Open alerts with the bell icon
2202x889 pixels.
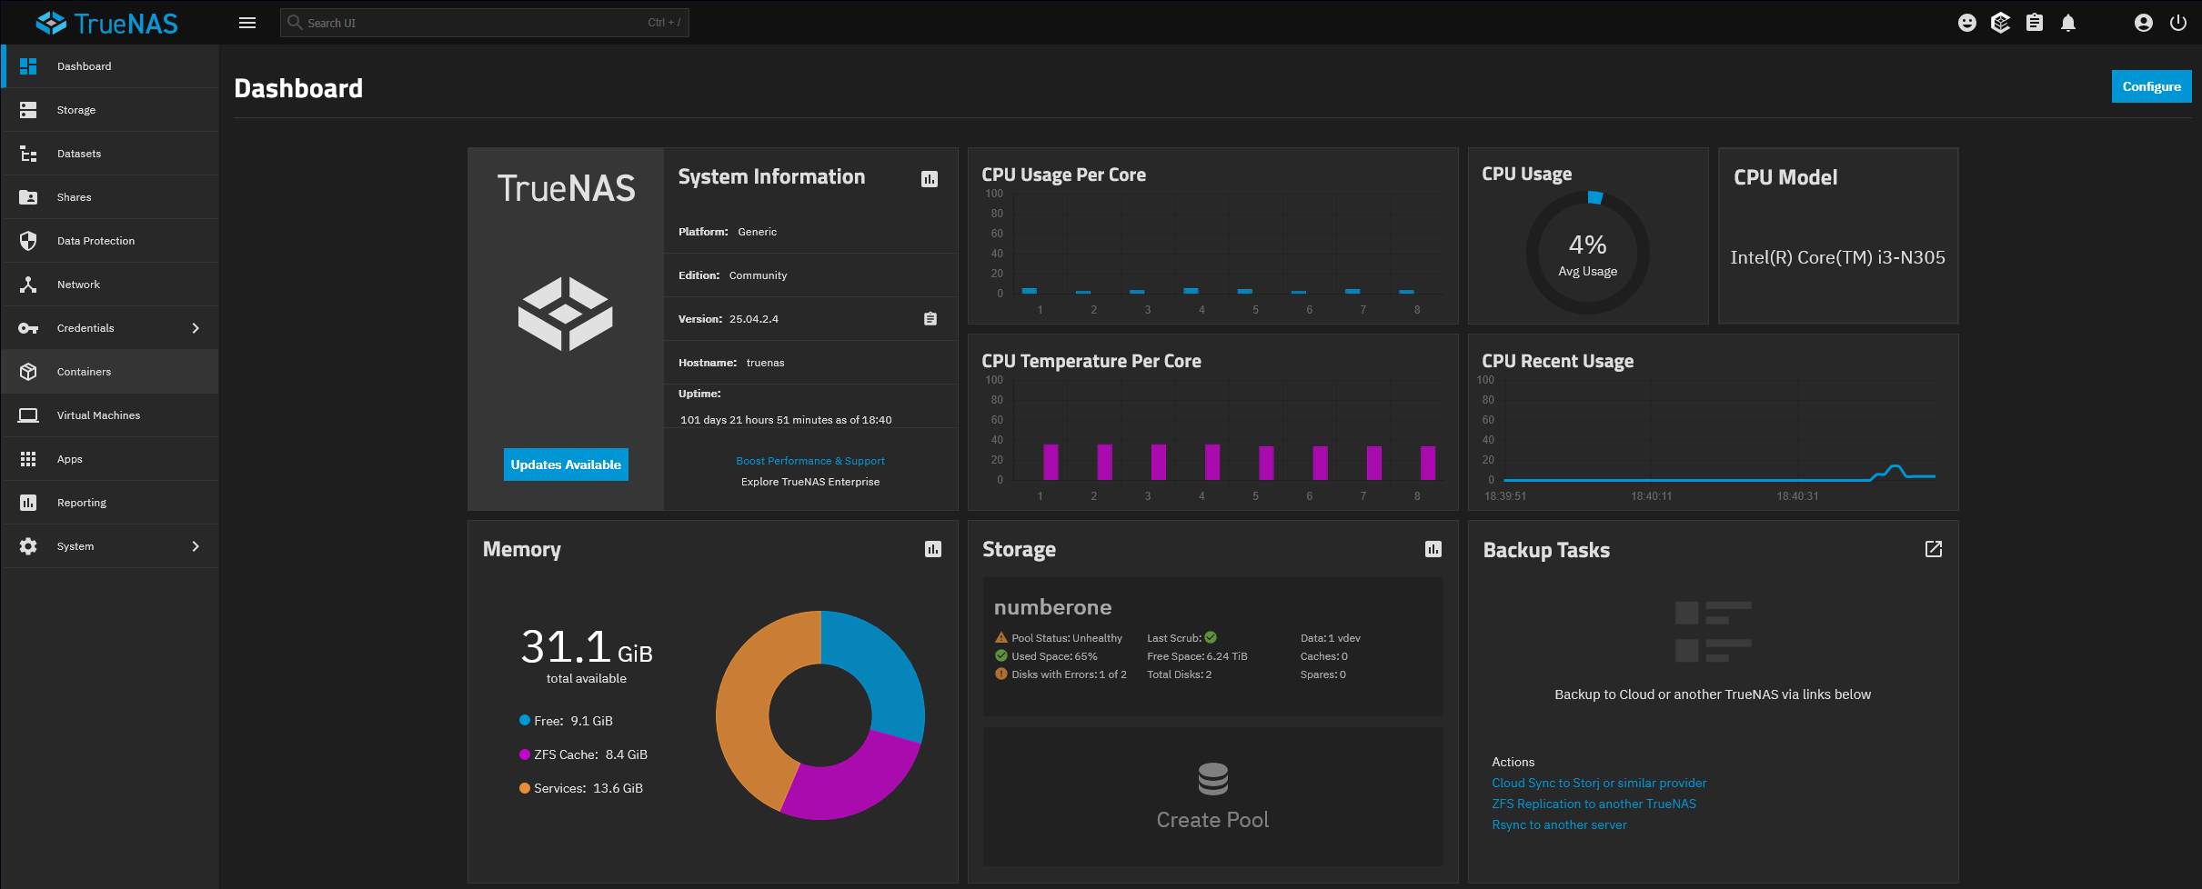(x=2068, y=22)
